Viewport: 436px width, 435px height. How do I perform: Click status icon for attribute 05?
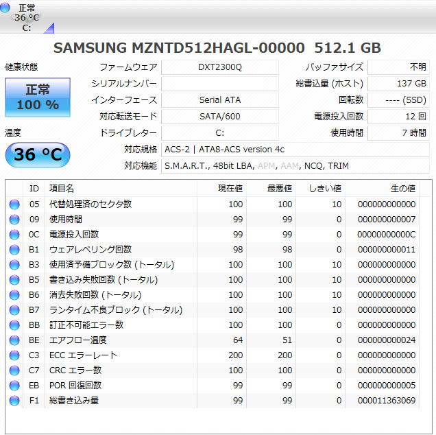(14, 204)
